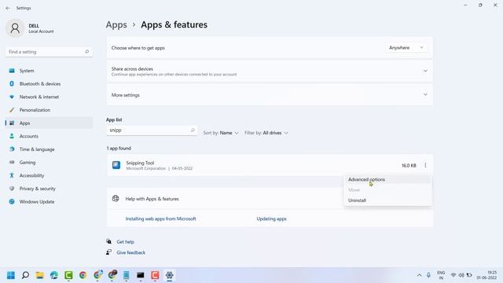Click the Wi-Fi network icon in tray
503x283 pixels.
click(x=453, y=275)
